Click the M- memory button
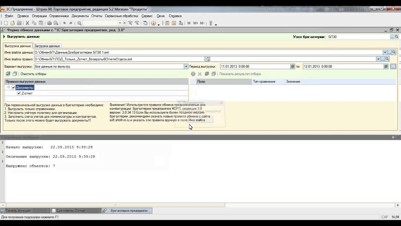401x226 pixels. [202, 23]
